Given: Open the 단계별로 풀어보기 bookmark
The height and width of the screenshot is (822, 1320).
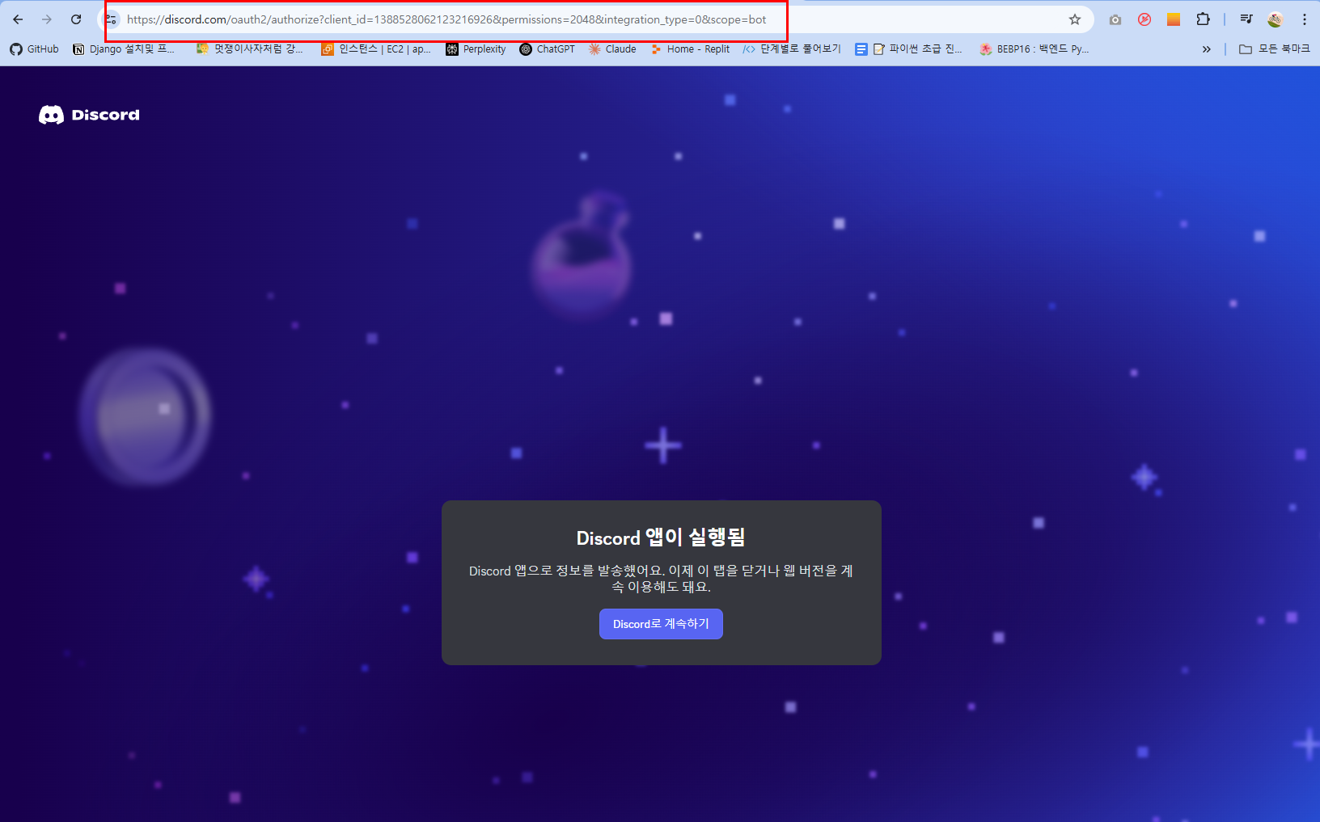Looking at the screenshot, I should click(x=792, y=49).
